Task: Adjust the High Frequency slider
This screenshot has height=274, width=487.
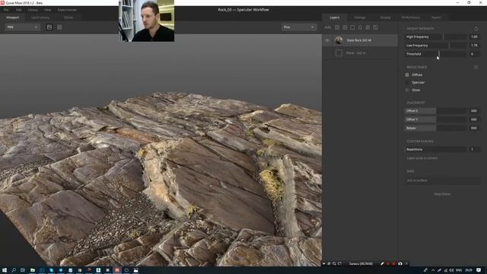Action: (435, 37)
